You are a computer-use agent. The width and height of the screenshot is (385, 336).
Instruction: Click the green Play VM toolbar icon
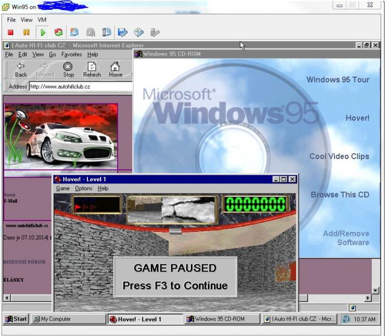point(42,32)
